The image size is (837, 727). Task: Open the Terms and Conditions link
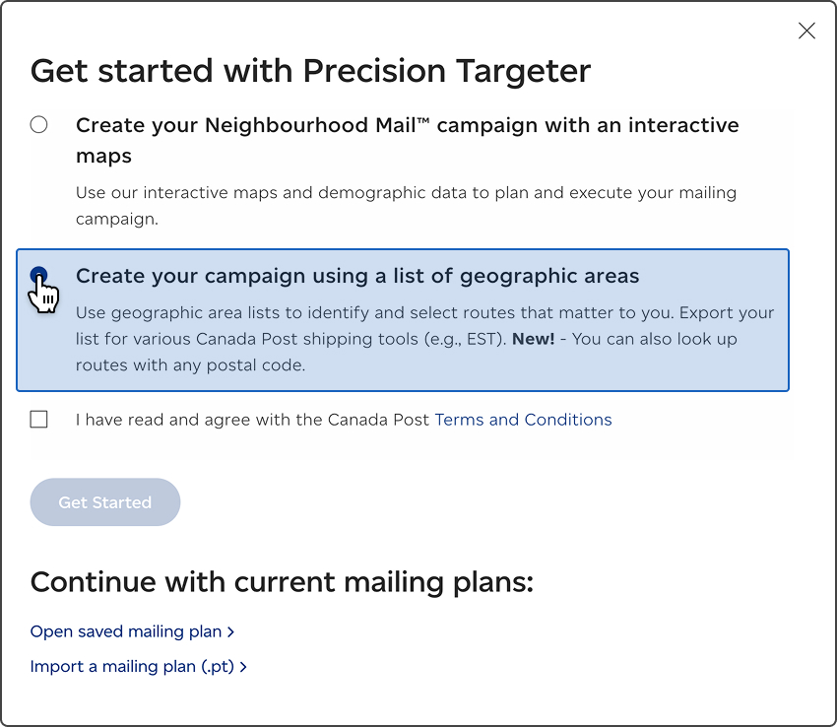tap(523, 419)
